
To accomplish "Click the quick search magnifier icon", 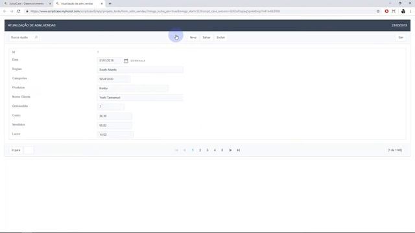I will pyautogui.click(x=36, y=38).
